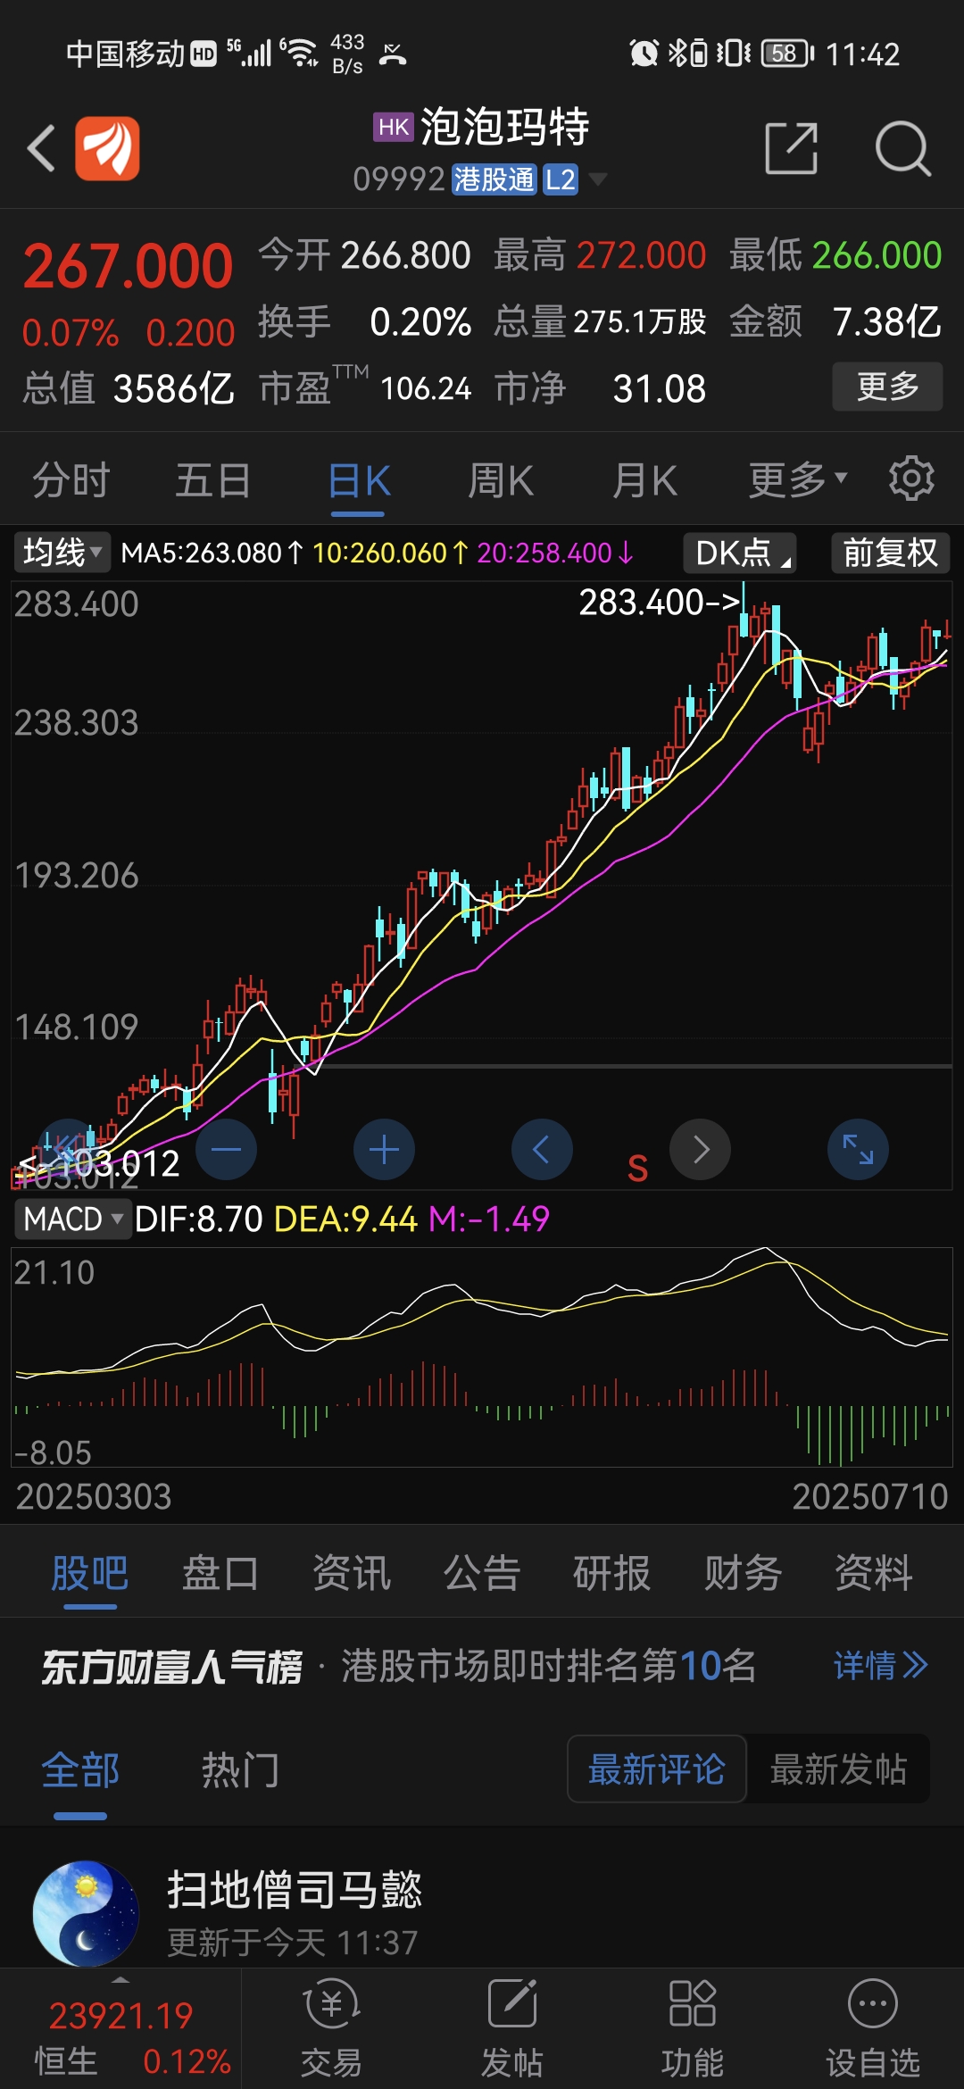Tap the 20250303 start date label
The height and width of the screenshot is (2089, 964).
[94, 1496]
